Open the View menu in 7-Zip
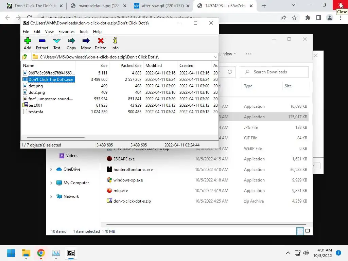The width and height of the screenshot is (348, 261). (49, 32)
